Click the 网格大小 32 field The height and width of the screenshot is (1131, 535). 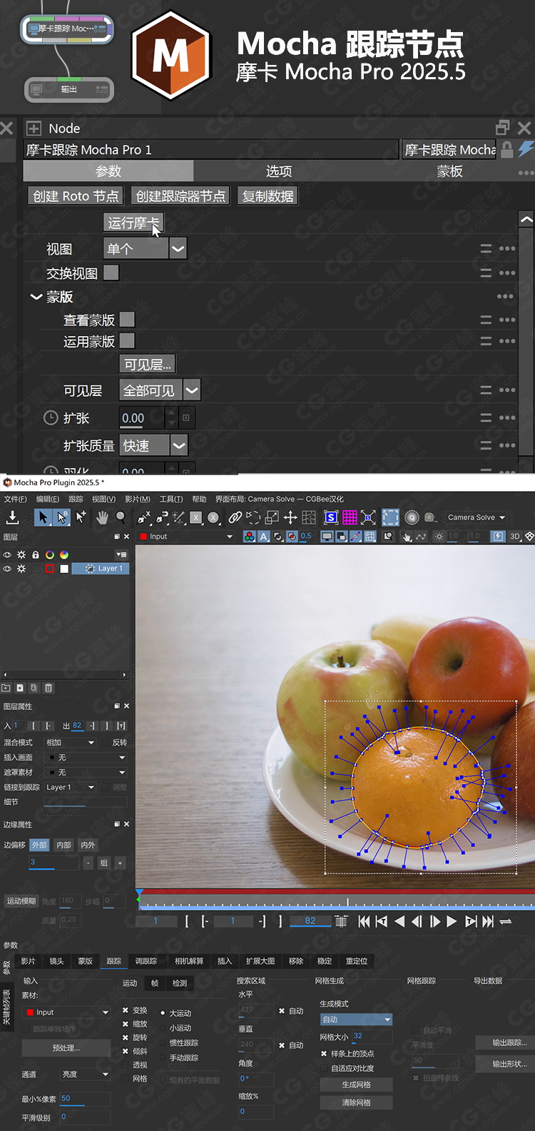pyautogui.click(x=372, y=1037)
